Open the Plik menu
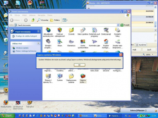 click(11, 15)
